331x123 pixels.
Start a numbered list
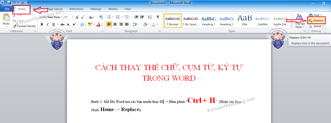point(118,17)
